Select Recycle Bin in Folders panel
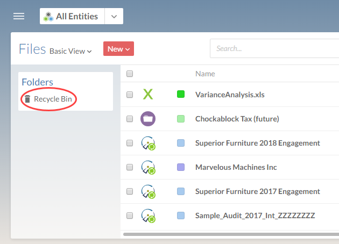The image size is (339, 244). click(x=52, y=99)
